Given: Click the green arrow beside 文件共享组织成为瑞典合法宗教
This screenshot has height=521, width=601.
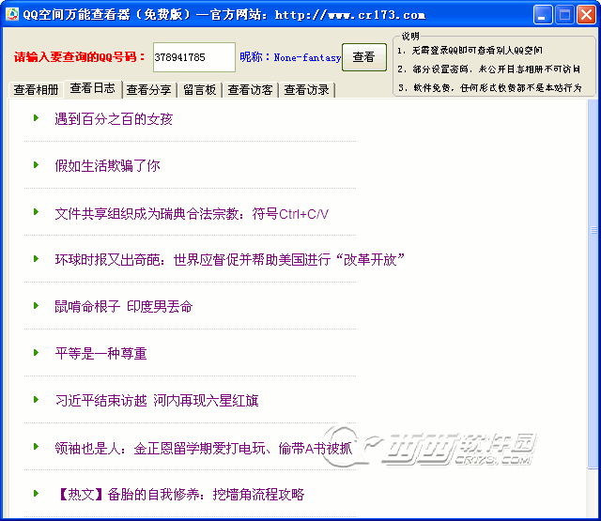Looking at the screenshot, I should click(x=36, y=211).
